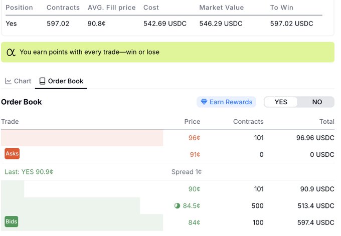Click the Spread 1¢ indicator

click(x=187, y=172)
